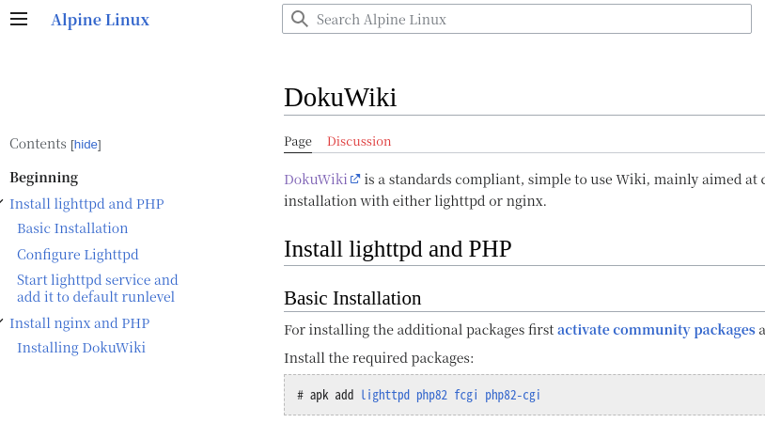Click the Contents label
This screenshot has width=765, height=423.
tap(38, 144)
